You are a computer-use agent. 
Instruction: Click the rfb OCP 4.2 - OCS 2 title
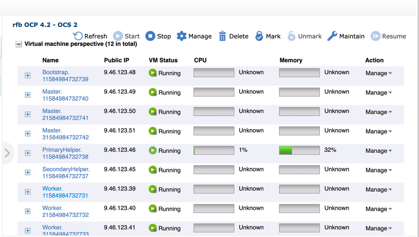[45, 25]
